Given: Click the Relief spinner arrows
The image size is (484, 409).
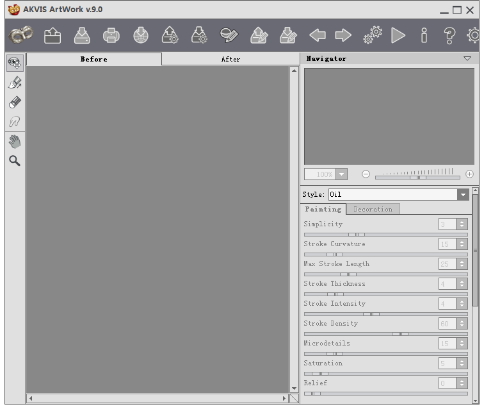Looking at the screenshot, I should click(462, 383).
